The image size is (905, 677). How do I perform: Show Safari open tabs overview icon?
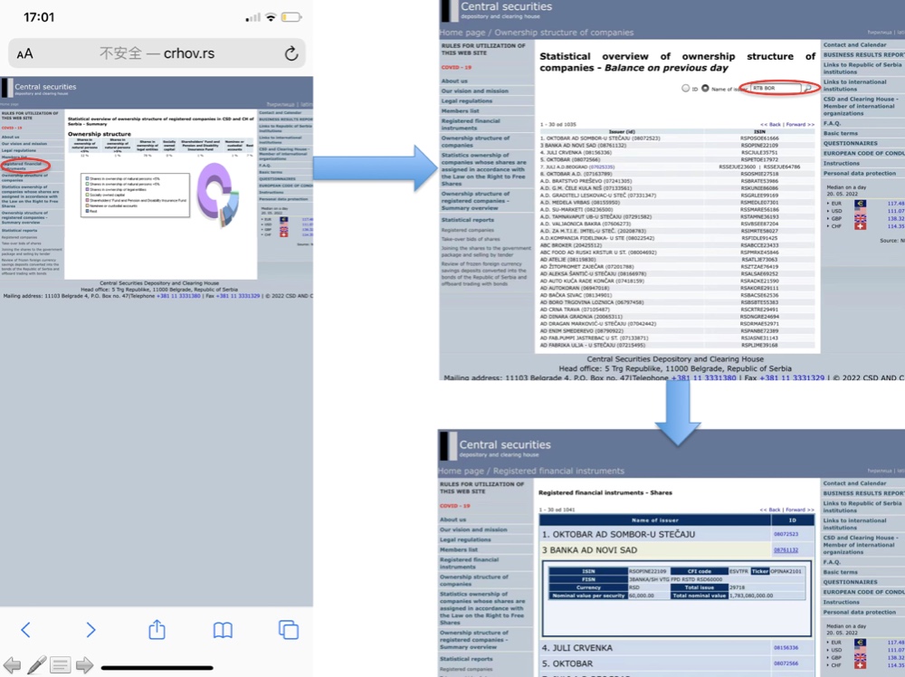[289, 630]
